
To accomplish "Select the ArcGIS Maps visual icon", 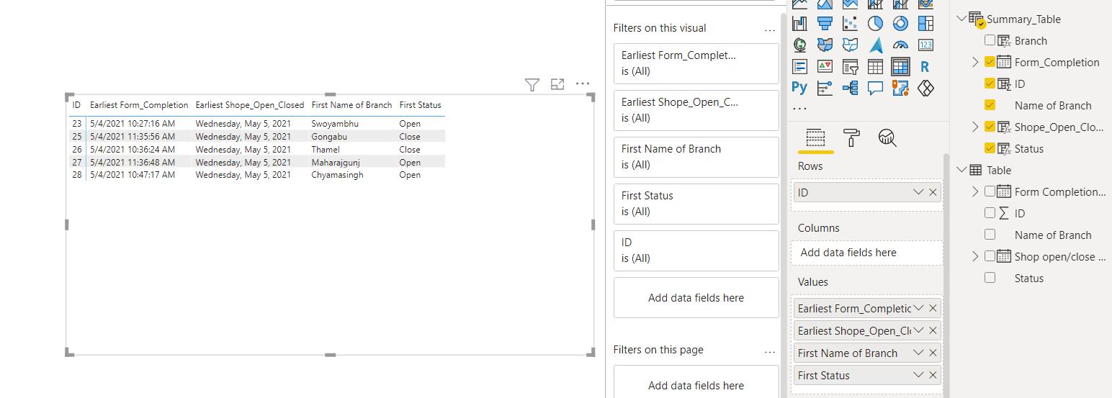I will (x=900, y=88).
